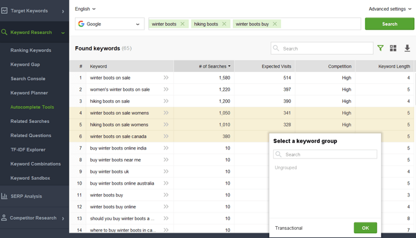Download found keywords with export icon
416x238 pixels.
coord(407,48)
